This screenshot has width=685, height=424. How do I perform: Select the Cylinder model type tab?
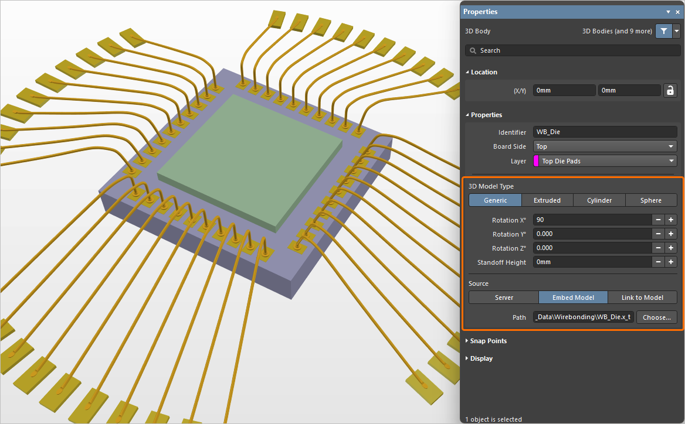pyautogui.click(x=599, y=200)
